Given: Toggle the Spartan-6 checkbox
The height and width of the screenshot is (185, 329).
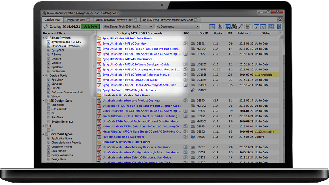Looking at the screenshot, I should [49, 67].
